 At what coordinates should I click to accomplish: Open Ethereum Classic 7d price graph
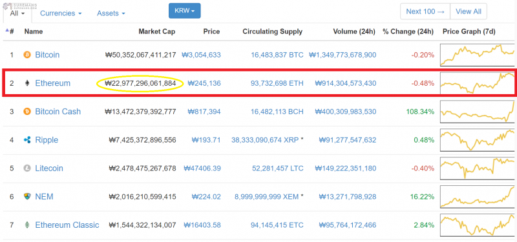pyautogui.click(x=478, y=225)
